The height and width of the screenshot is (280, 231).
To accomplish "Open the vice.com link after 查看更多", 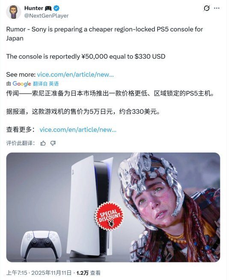I will 78,130.
